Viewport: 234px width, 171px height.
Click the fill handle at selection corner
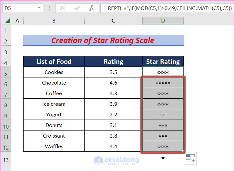point(184,151)
